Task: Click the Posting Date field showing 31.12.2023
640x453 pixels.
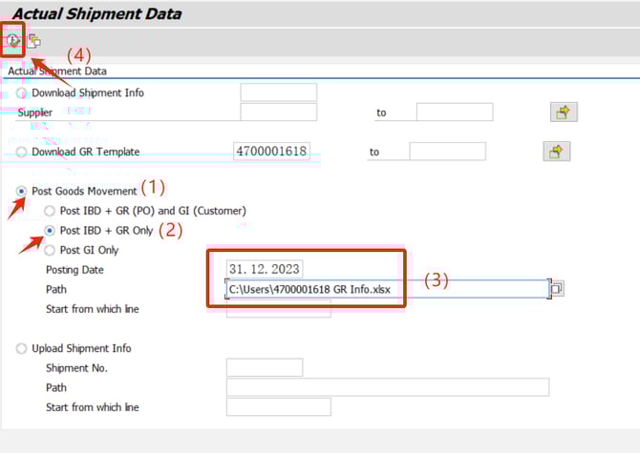Action: (265, 270)
